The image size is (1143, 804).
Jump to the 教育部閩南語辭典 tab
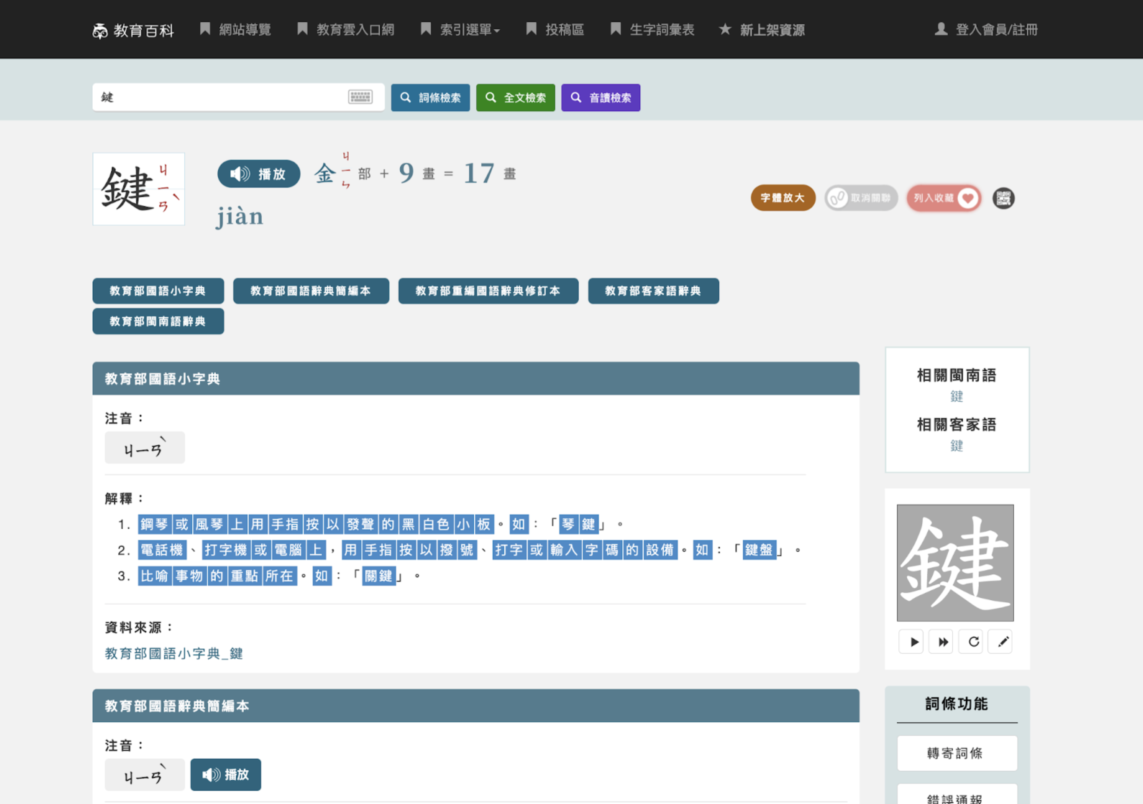pos(158,321)
